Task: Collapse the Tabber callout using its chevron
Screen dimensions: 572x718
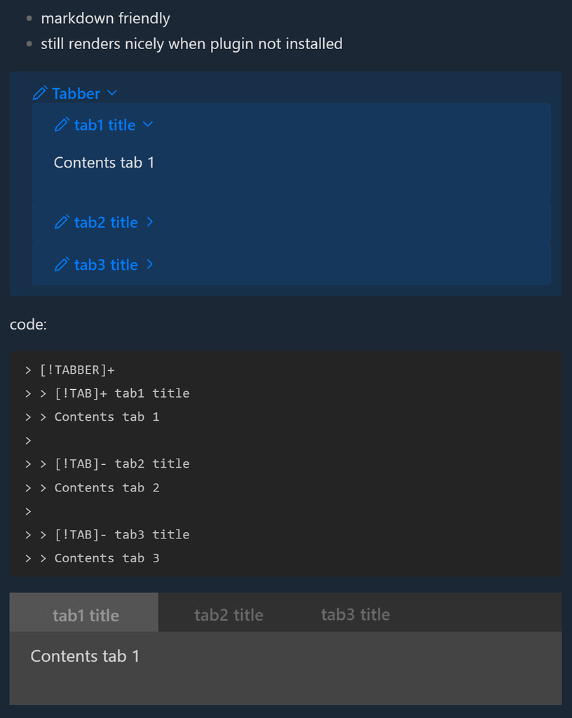Action: pyautogui.click(x=114, y=93)
